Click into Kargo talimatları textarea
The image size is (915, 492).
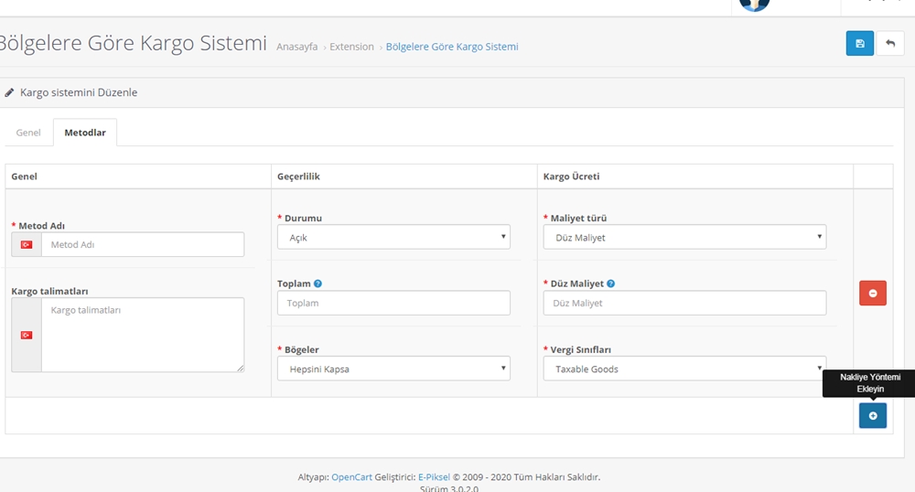tap(143, 336)
